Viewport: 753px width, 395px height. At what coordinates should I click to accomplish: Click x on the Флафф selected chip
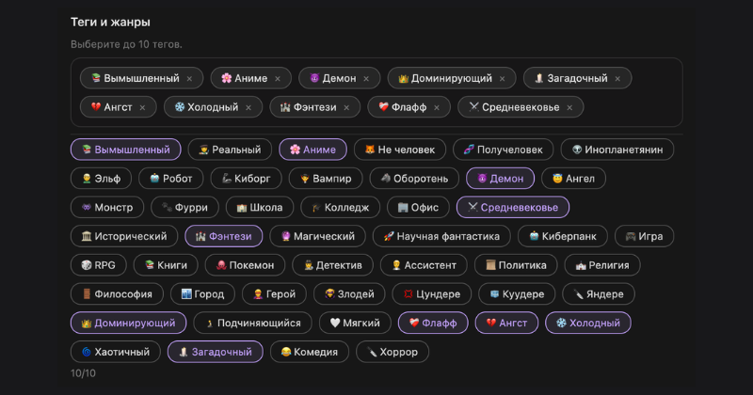tap(437, 108)
